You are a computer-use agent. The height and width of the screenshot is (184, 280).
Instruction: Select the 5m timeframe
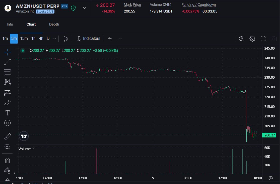14,39
